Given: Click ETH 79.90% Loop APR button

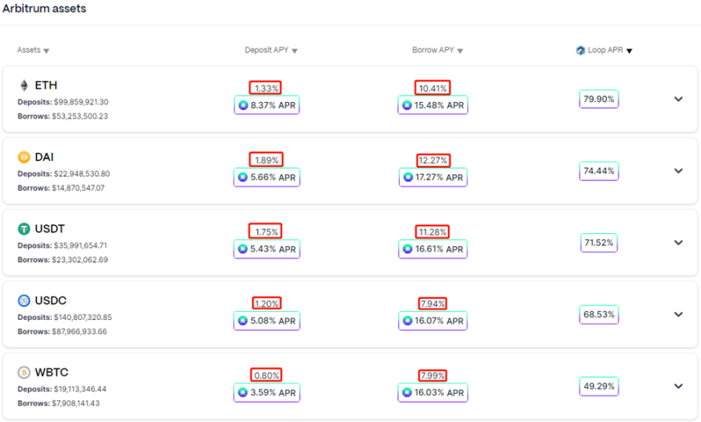Looking at the screenshot, I should [599, 99].
